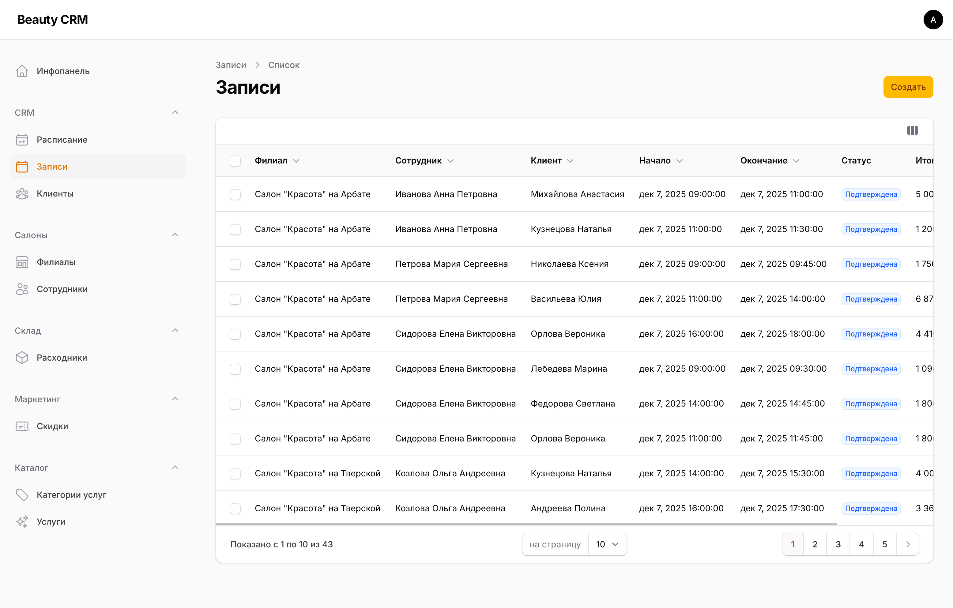
Task: Open the Скидки discounts icon
Action: click(22, 426)
